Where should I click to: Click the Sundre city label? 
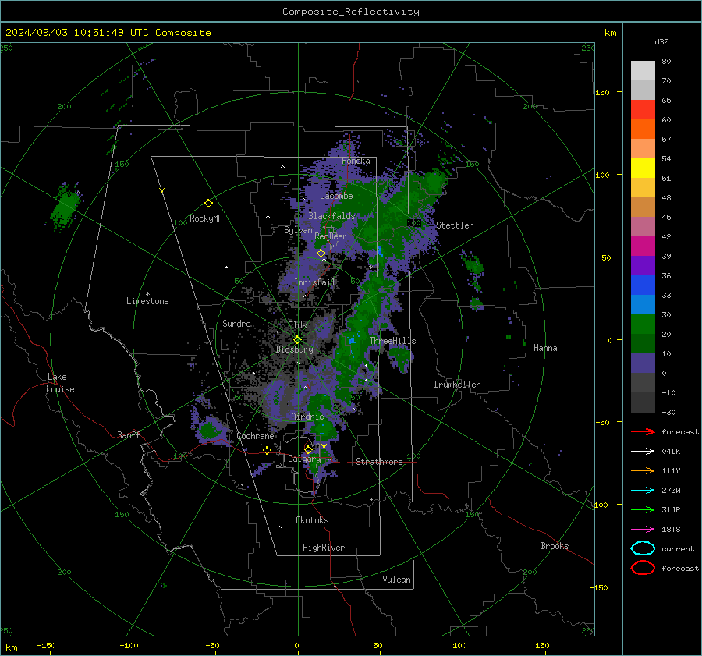(236, 323)
